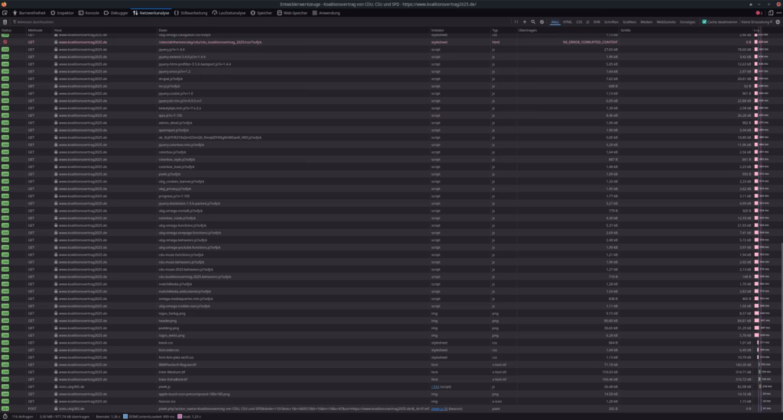Open the devtools three-dot options menu
This screenshot has height=420, width=783.
click(777, 13)
